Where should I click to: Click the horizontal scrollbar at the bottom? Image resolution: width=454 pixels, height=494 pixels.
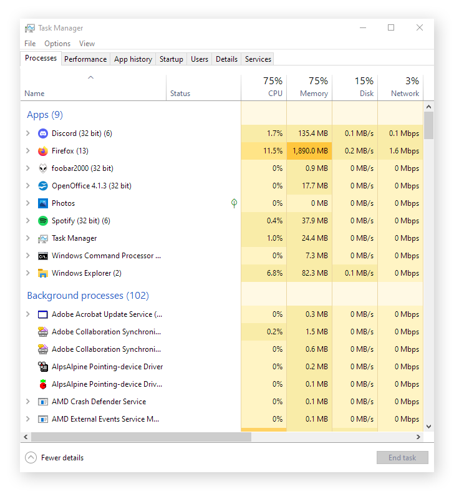(x=141, y=437)
